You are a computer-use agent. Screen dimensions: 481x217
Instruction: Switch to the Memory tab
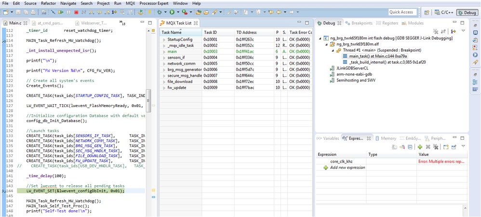(x=386, y=138)
